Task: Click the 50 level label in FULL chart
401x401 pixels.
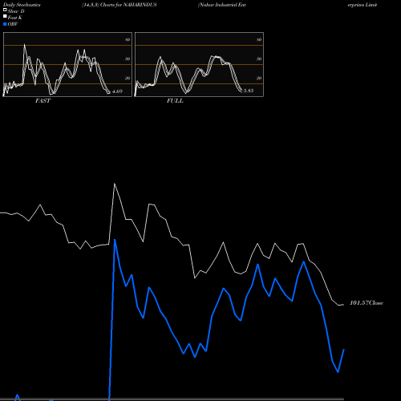Action: click(259, 59)
